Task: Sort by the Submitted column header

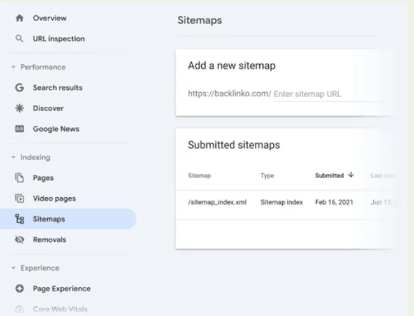Action: [329, 175]
